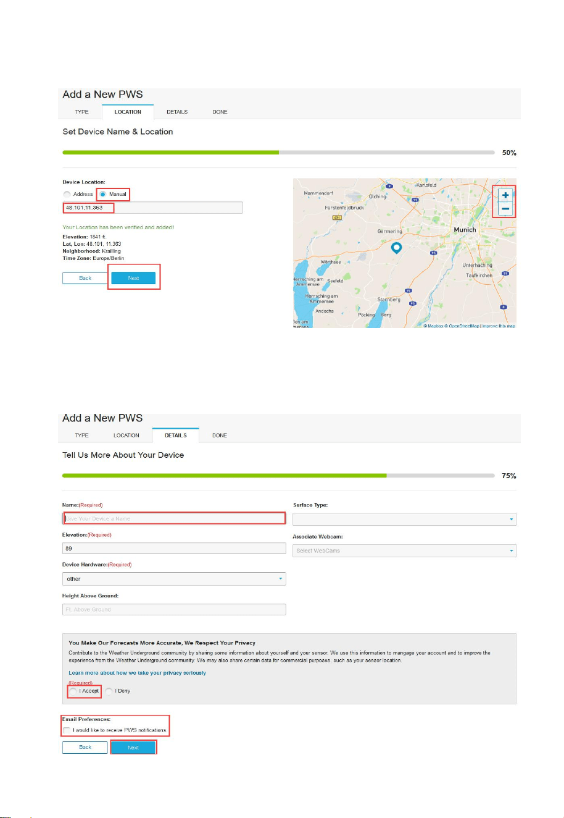The height and width of the screenshot is (818, 564).
Task: Open the Device Hardware dropdown showing other
Action: coord(174,579)
